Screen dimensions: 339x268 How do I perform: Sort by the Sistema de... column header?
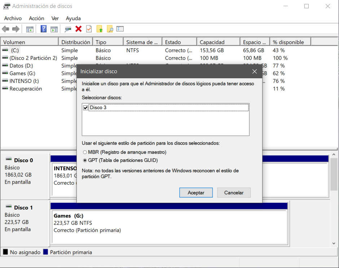[143, 42]
